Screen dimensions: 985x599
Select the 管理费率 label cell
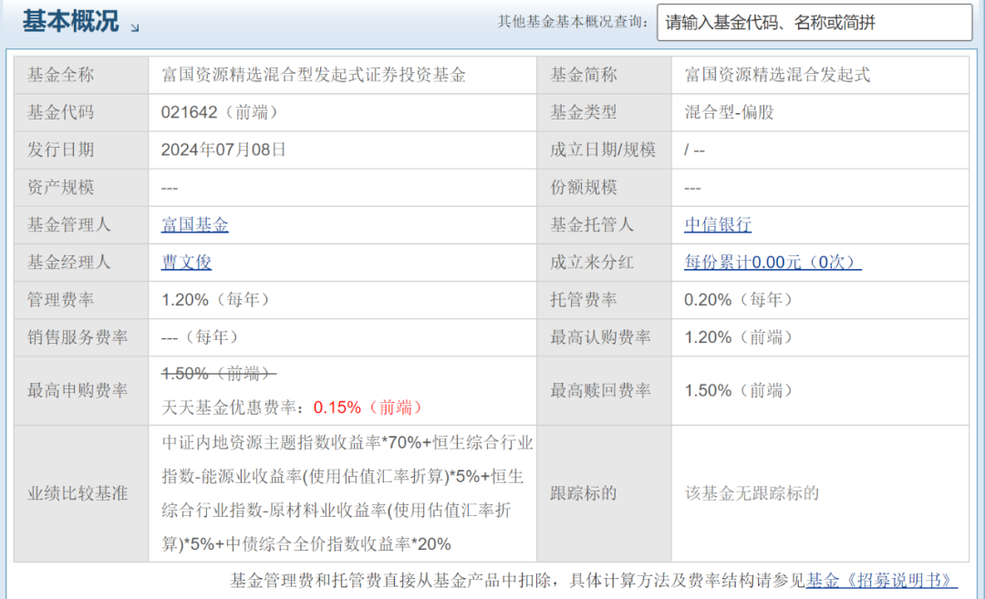[81, 300]
